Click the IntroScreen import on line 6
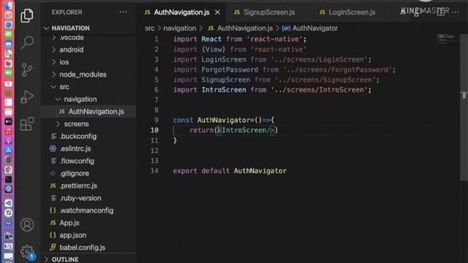Image resolution: width=468 pixels, height=263 pixels. (272, 90)
